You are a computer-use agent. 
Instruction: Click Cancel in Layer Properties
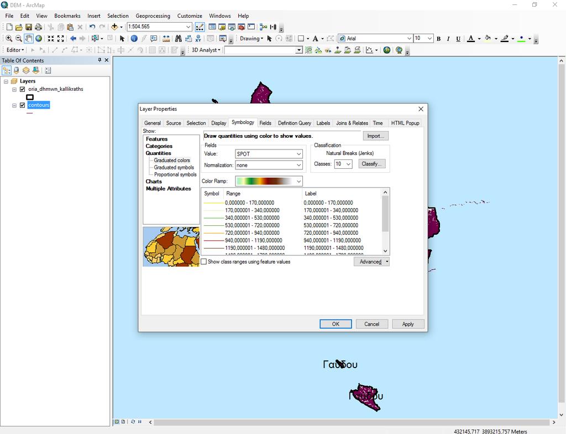coord(372,324)
